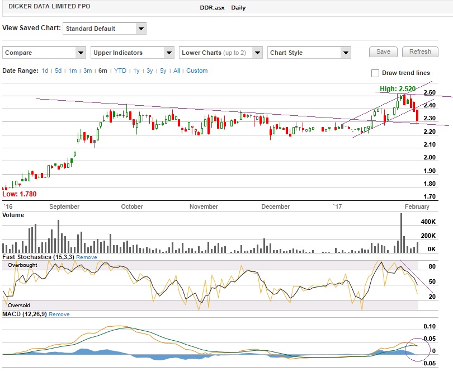Click the October label on time axis
The image size is (453, 371).
pos(132,206)
